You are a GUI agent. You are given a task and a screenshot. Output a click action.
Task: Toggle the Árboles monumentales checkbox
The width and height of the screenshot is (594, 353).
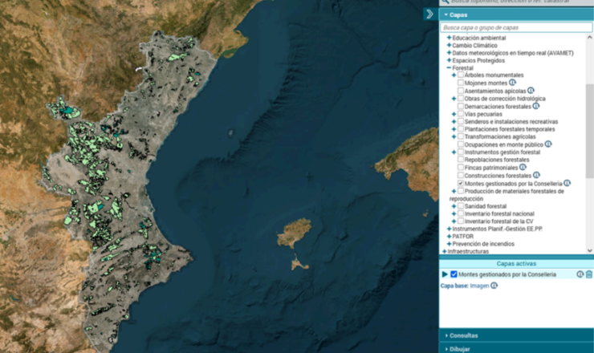(461, 75)
